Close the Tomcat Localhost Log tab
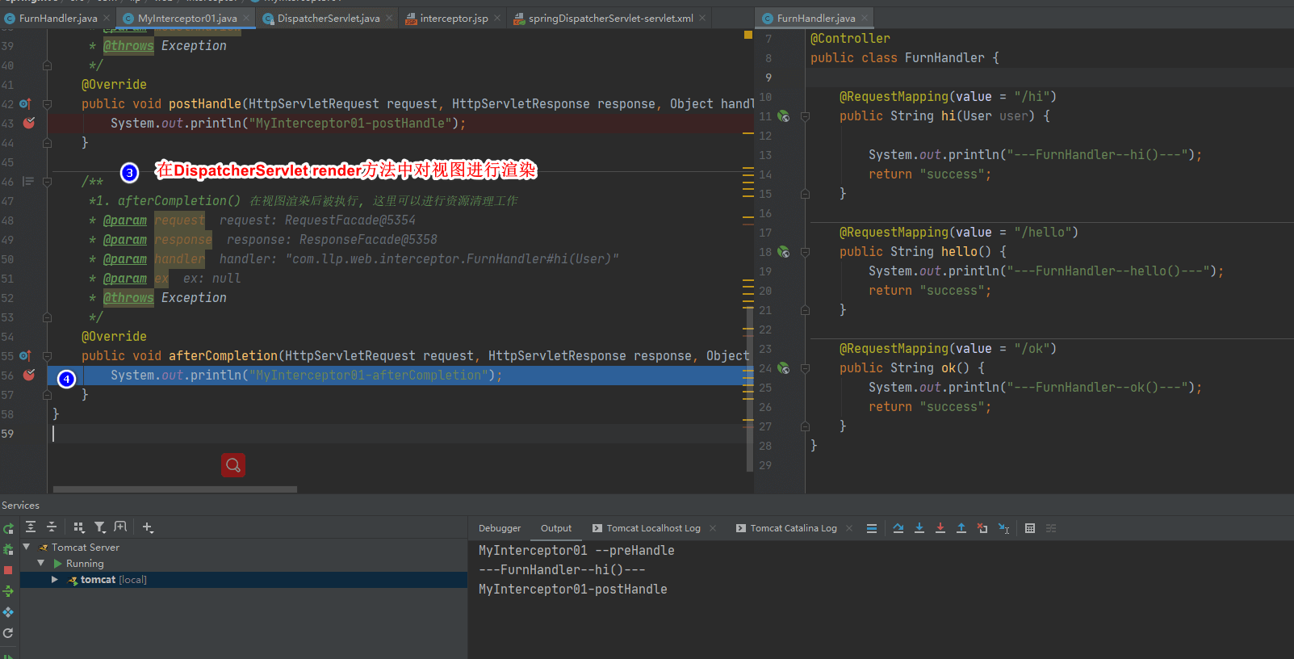This screenshot has height=659, width=1294. 713,528
